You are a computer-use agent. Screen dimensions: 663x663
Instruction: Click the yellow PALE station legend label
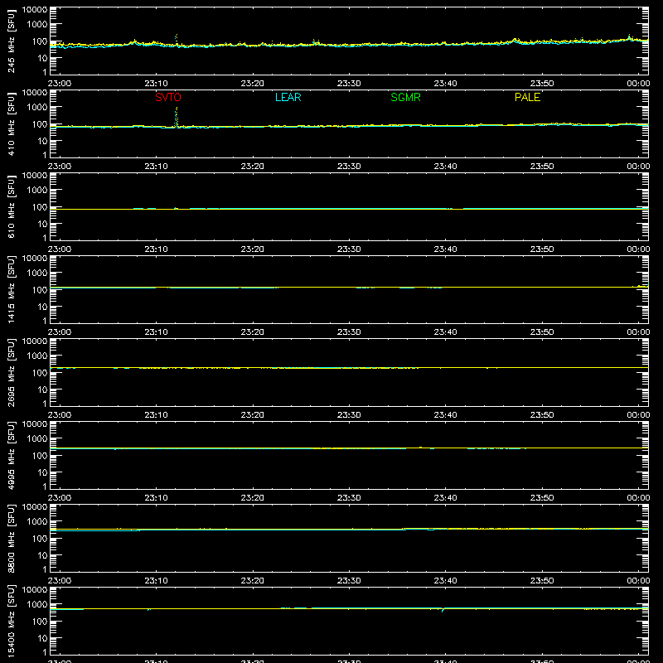click(527, 97)
